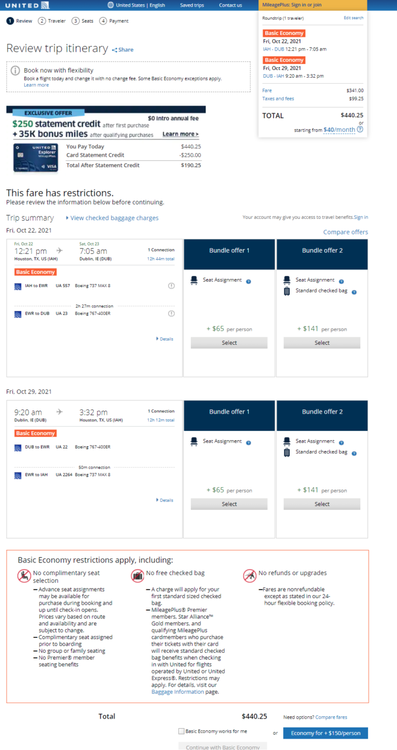
Task: Select Bundle offer 1 for the Oct 22 flight
Action: 229,342
